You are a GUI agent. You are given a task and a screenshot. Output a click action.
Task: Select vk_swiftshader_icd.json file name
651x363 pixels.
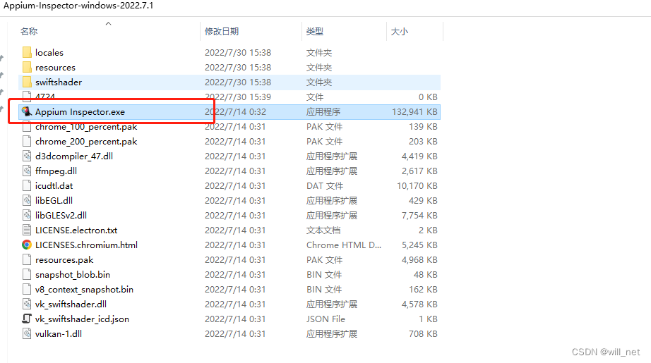click(82, 319)
